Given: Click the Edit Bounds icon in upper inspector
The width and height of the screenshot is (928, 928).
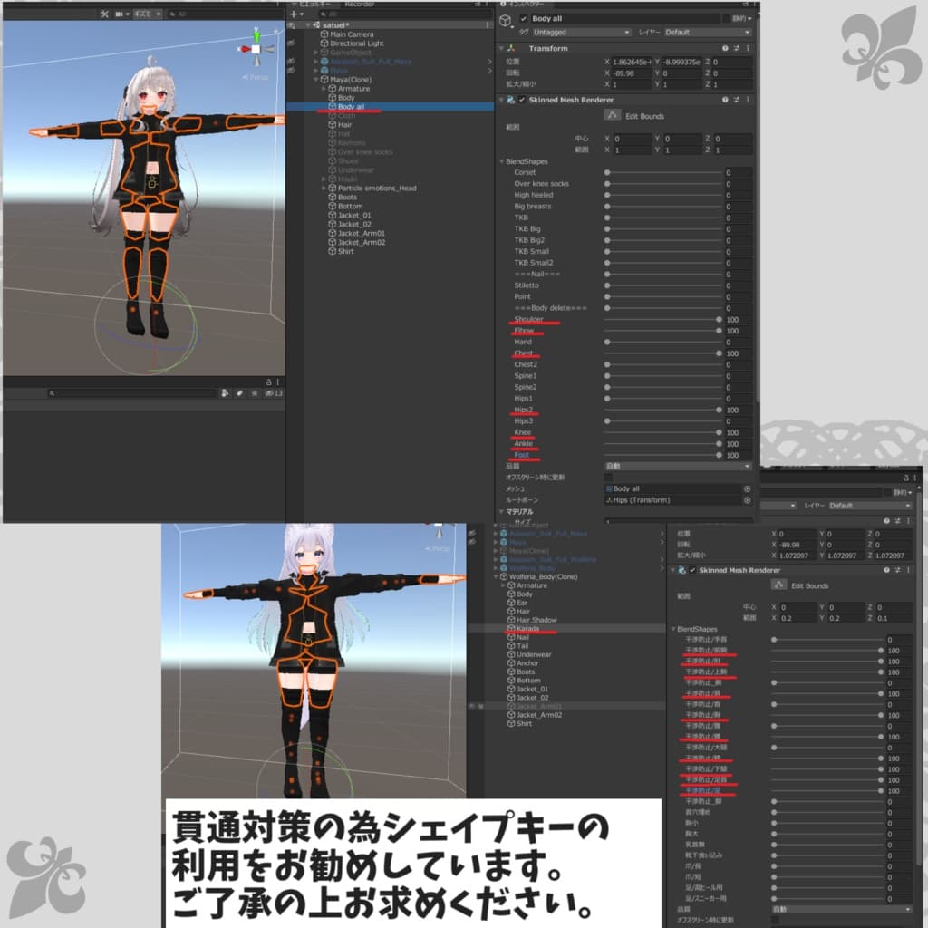Looking at the screenshot, I should pos(612,115).
